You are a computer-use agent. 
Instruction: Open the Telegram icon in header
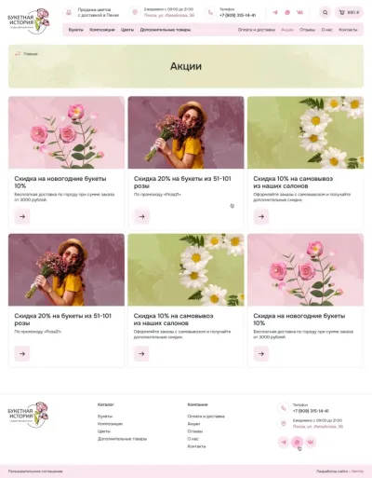pyautogui.click(x=275, y=13)
